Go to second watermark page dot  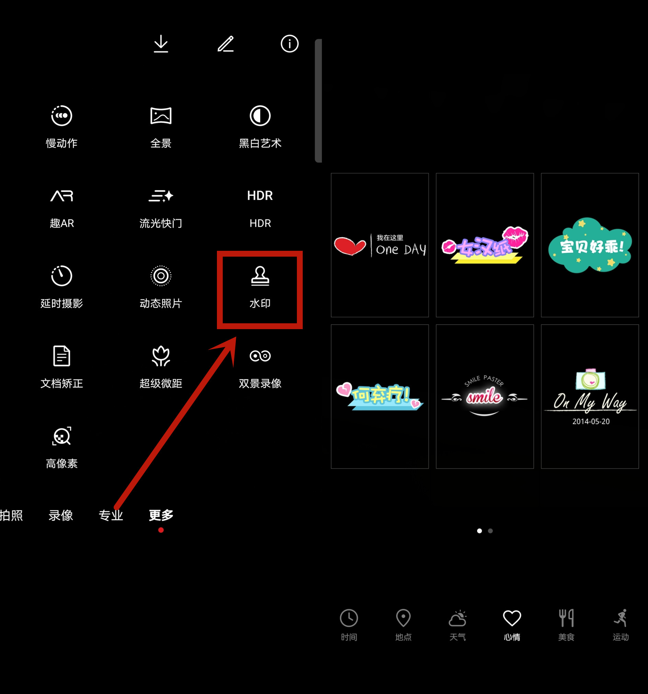(490, 530)
